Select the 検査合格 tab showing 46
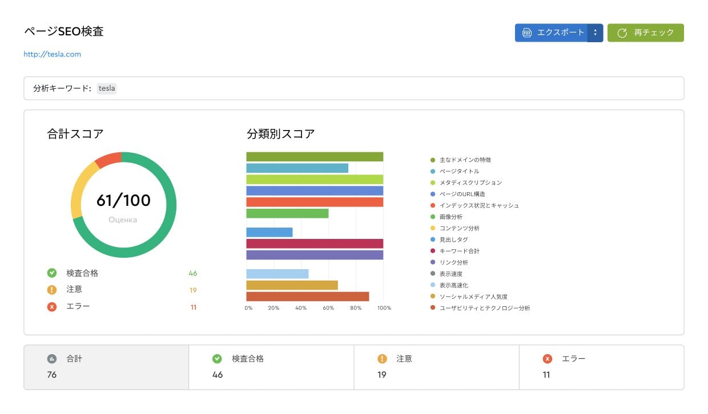 (x=271, y=367)
